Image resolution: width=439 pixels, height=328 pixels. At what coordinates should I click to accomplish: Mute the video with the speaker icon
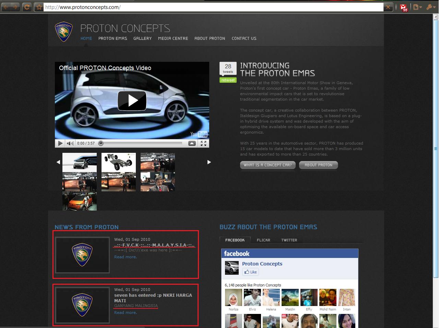pyautogui.click(x=70, y=143)
